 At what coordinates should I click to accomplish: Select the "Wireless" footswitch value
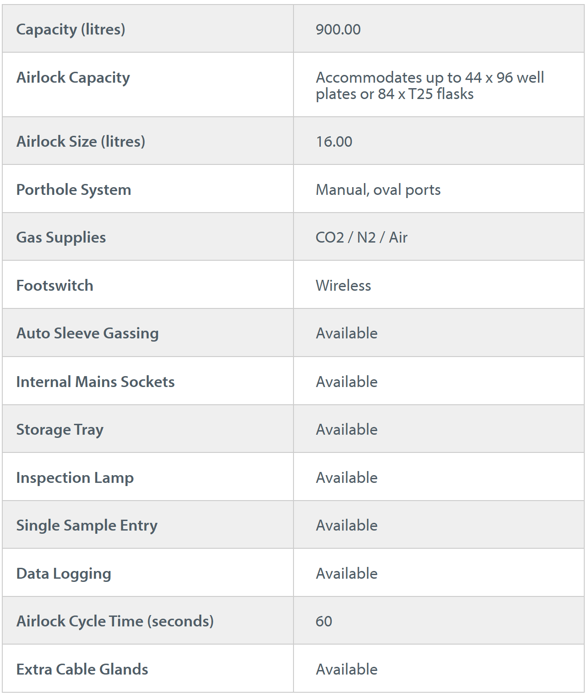pyautogui.click(x=343, y=286)
